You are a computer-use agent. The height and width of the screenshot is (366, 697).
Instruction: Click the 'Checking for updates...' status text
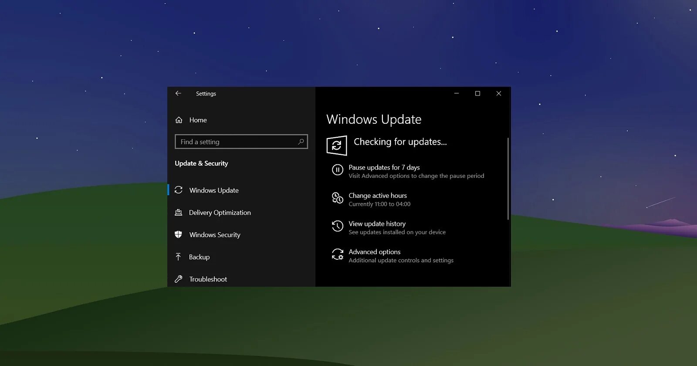400,142
